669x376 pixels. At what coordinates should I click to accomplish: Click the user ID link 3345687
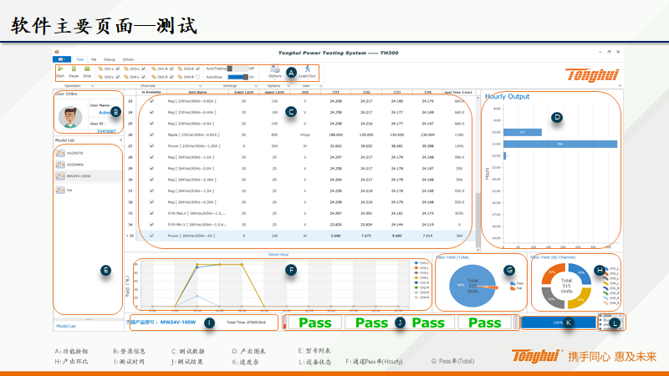(106, 131)
